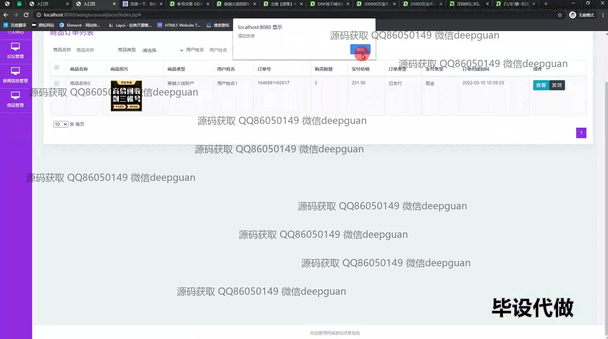Click the 查看 button in order row
This screenshot has height=339, width=608.
pyautogui.click(x=541, y=85)
